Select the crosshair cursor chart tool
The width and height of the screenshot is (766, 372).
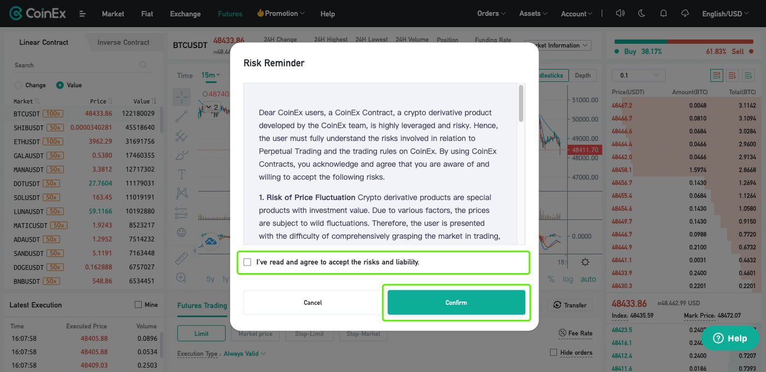click(x=182, y=97)
